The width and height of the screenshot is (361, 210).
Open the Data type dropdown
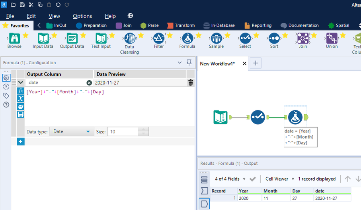[72, 131]
